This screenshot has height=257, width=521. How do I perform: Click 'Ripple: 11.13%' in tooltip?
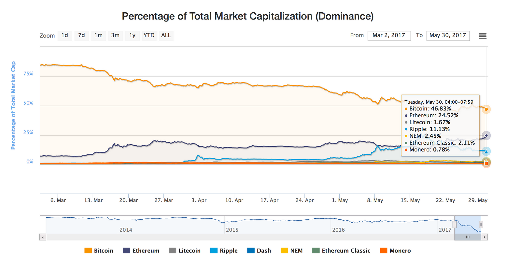point(429,129)
